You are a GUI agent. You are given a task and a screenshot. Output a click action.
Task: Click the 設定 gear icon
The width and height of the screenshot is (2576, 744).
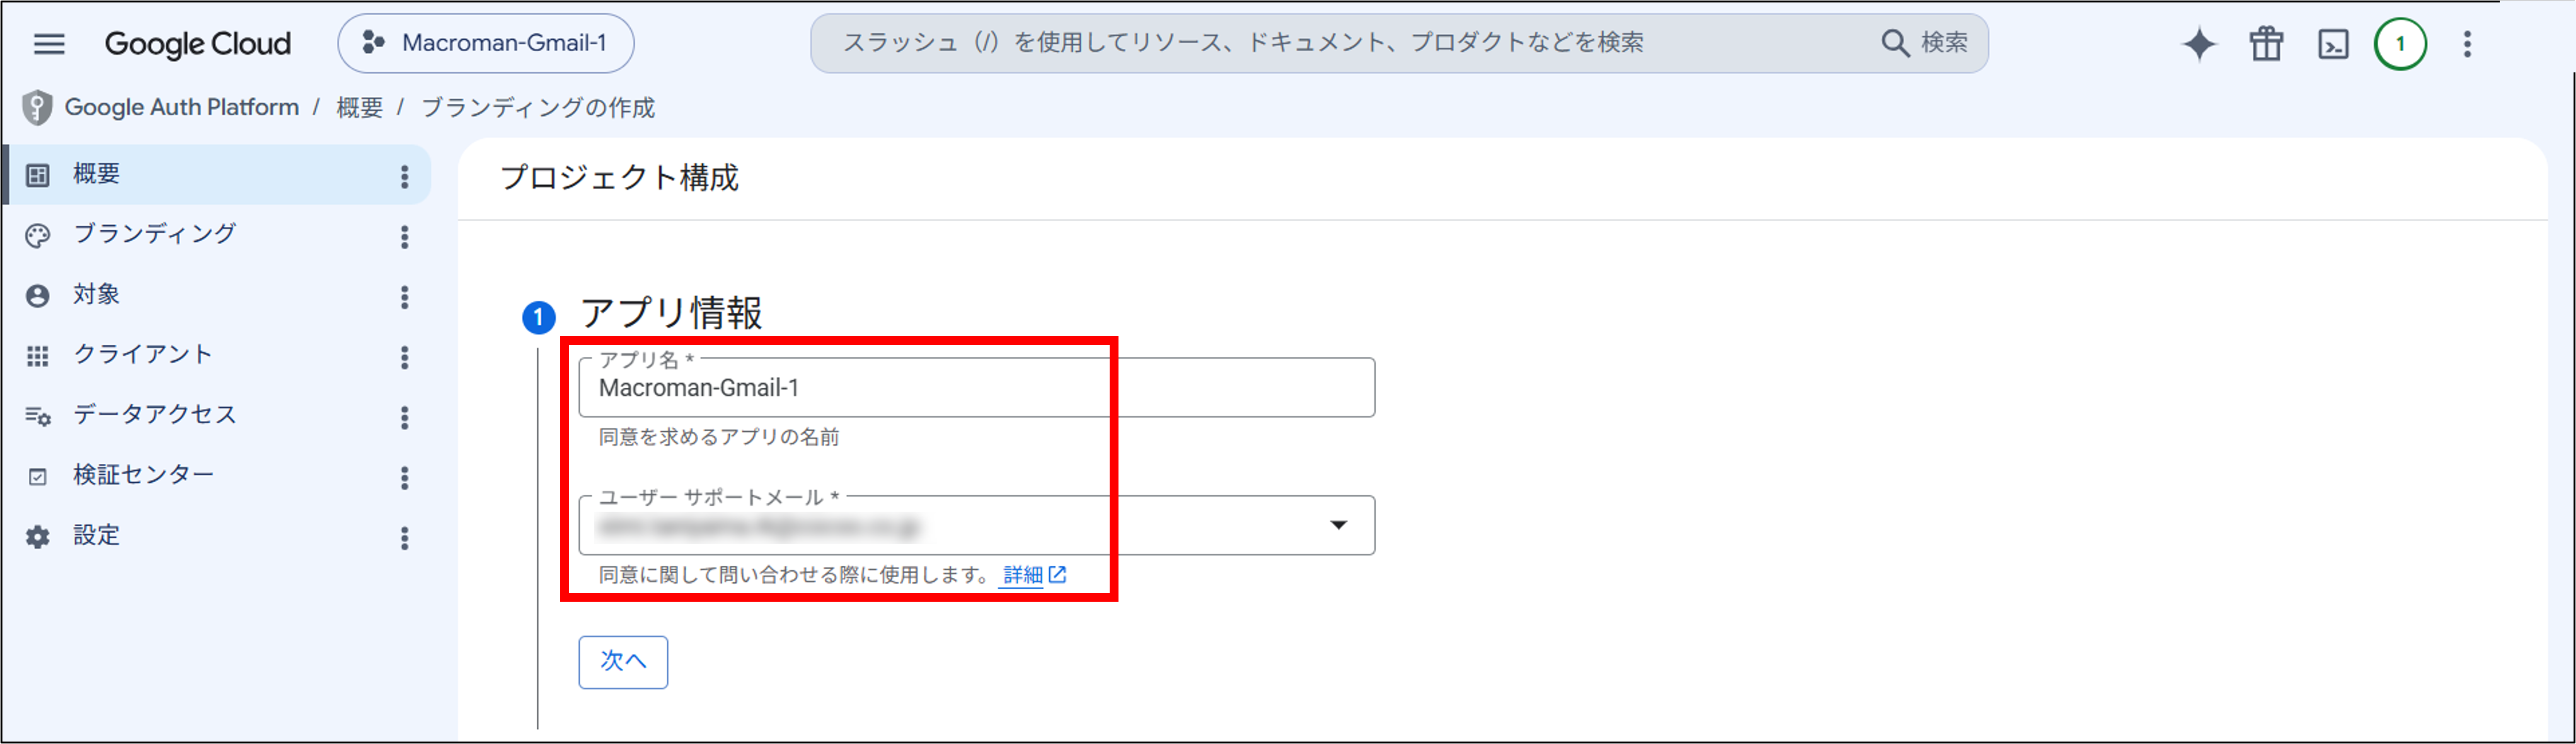click(x=37, y=538)
